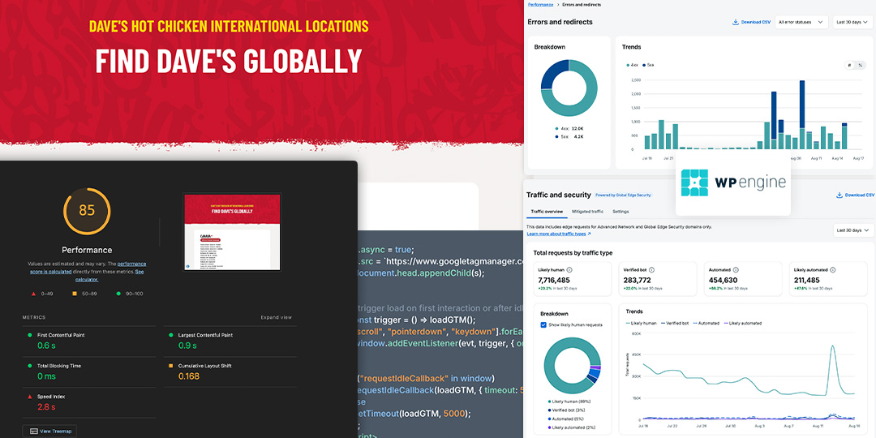Click Download CSV text in Errors and redirects

[x=756, y=23]
